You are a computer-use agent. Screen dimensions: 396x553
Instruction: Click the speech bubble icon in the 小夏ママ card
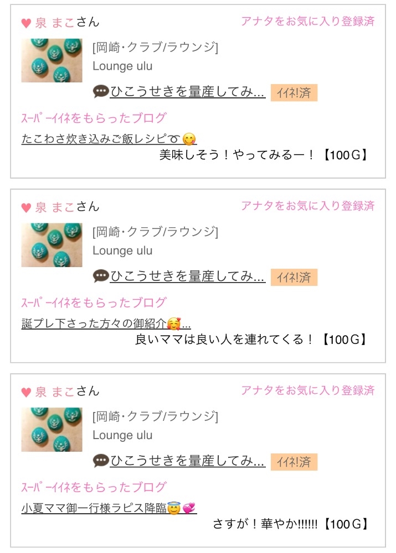[101, 461]
